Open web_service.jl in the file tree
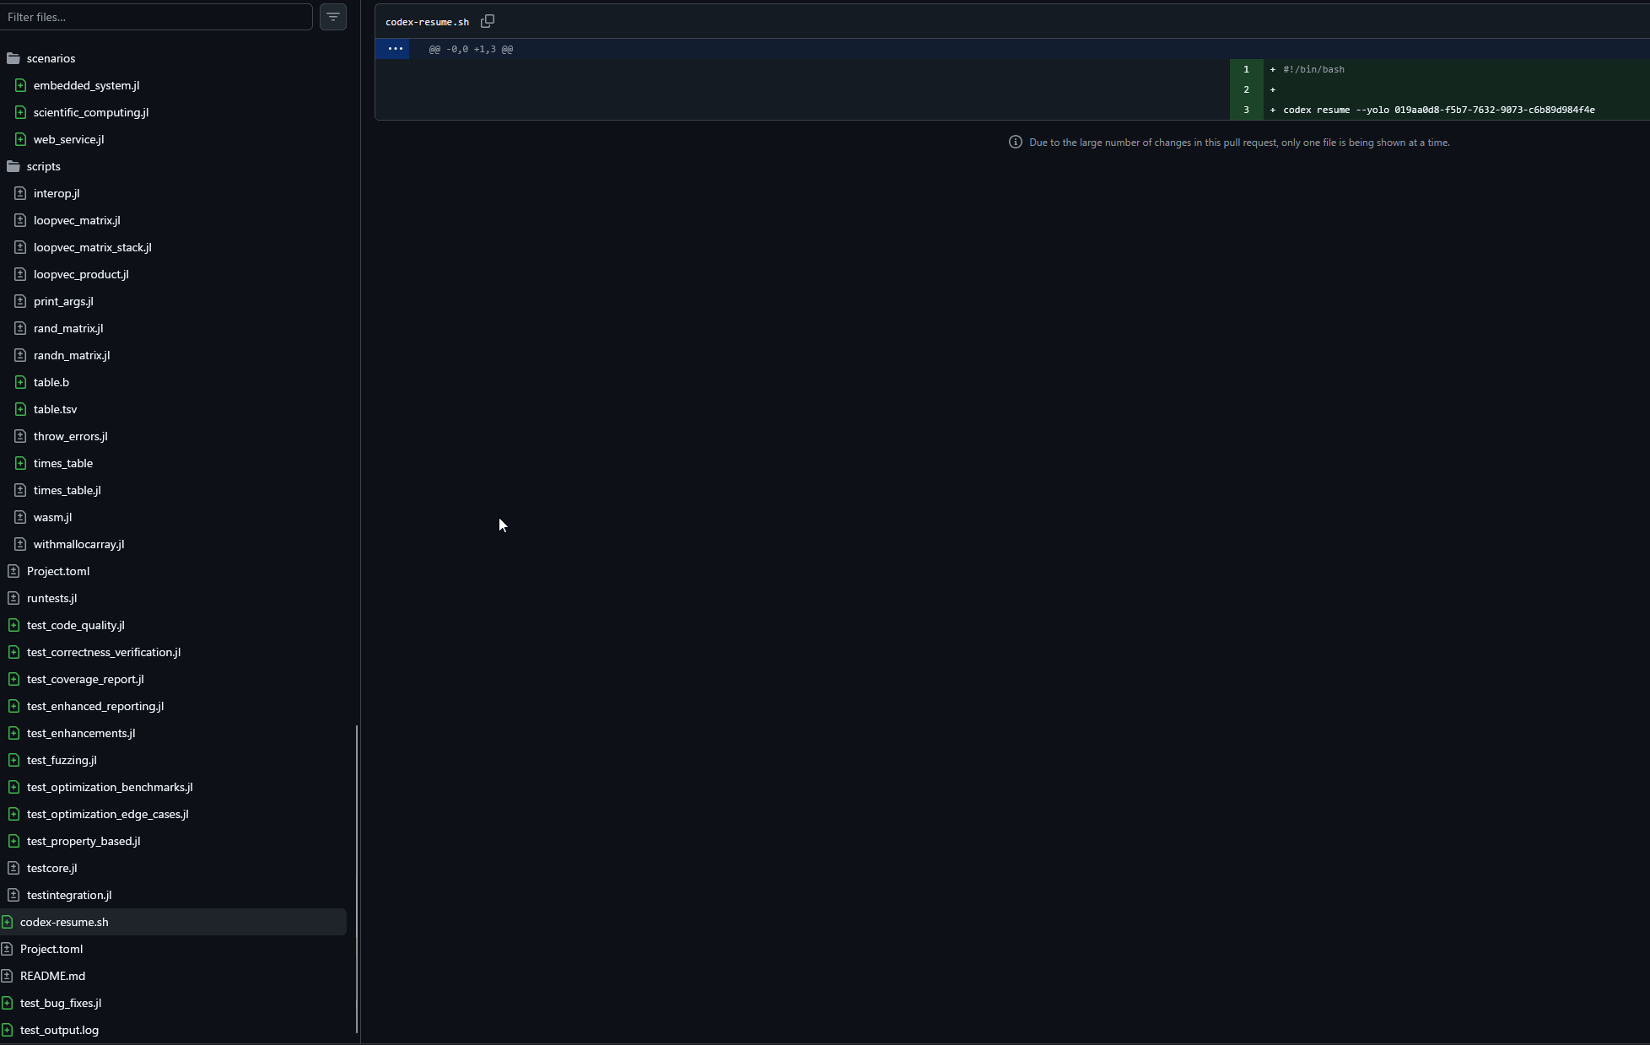The image size is (1650, 1045). (68, 139)
